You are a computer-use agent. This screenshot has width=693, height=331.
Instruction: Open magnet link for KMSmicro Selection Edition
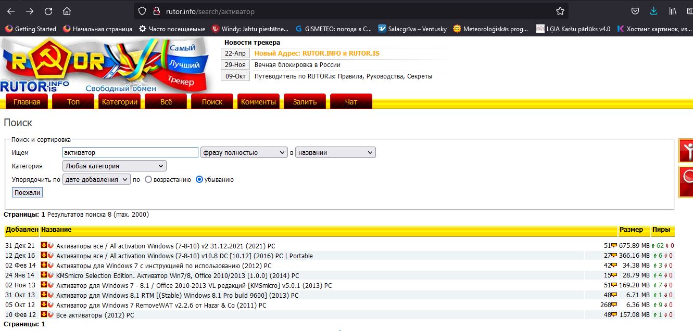point(51,275)
